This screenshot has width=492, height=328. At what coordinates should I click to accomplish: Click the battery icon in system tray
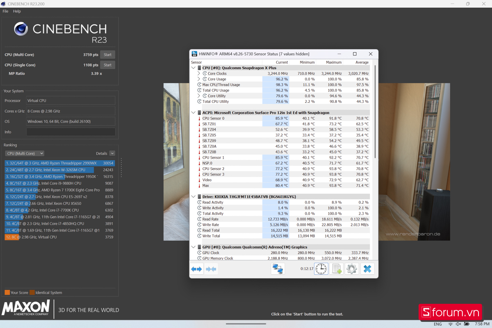pyautogui.click(x=467, y=324)
